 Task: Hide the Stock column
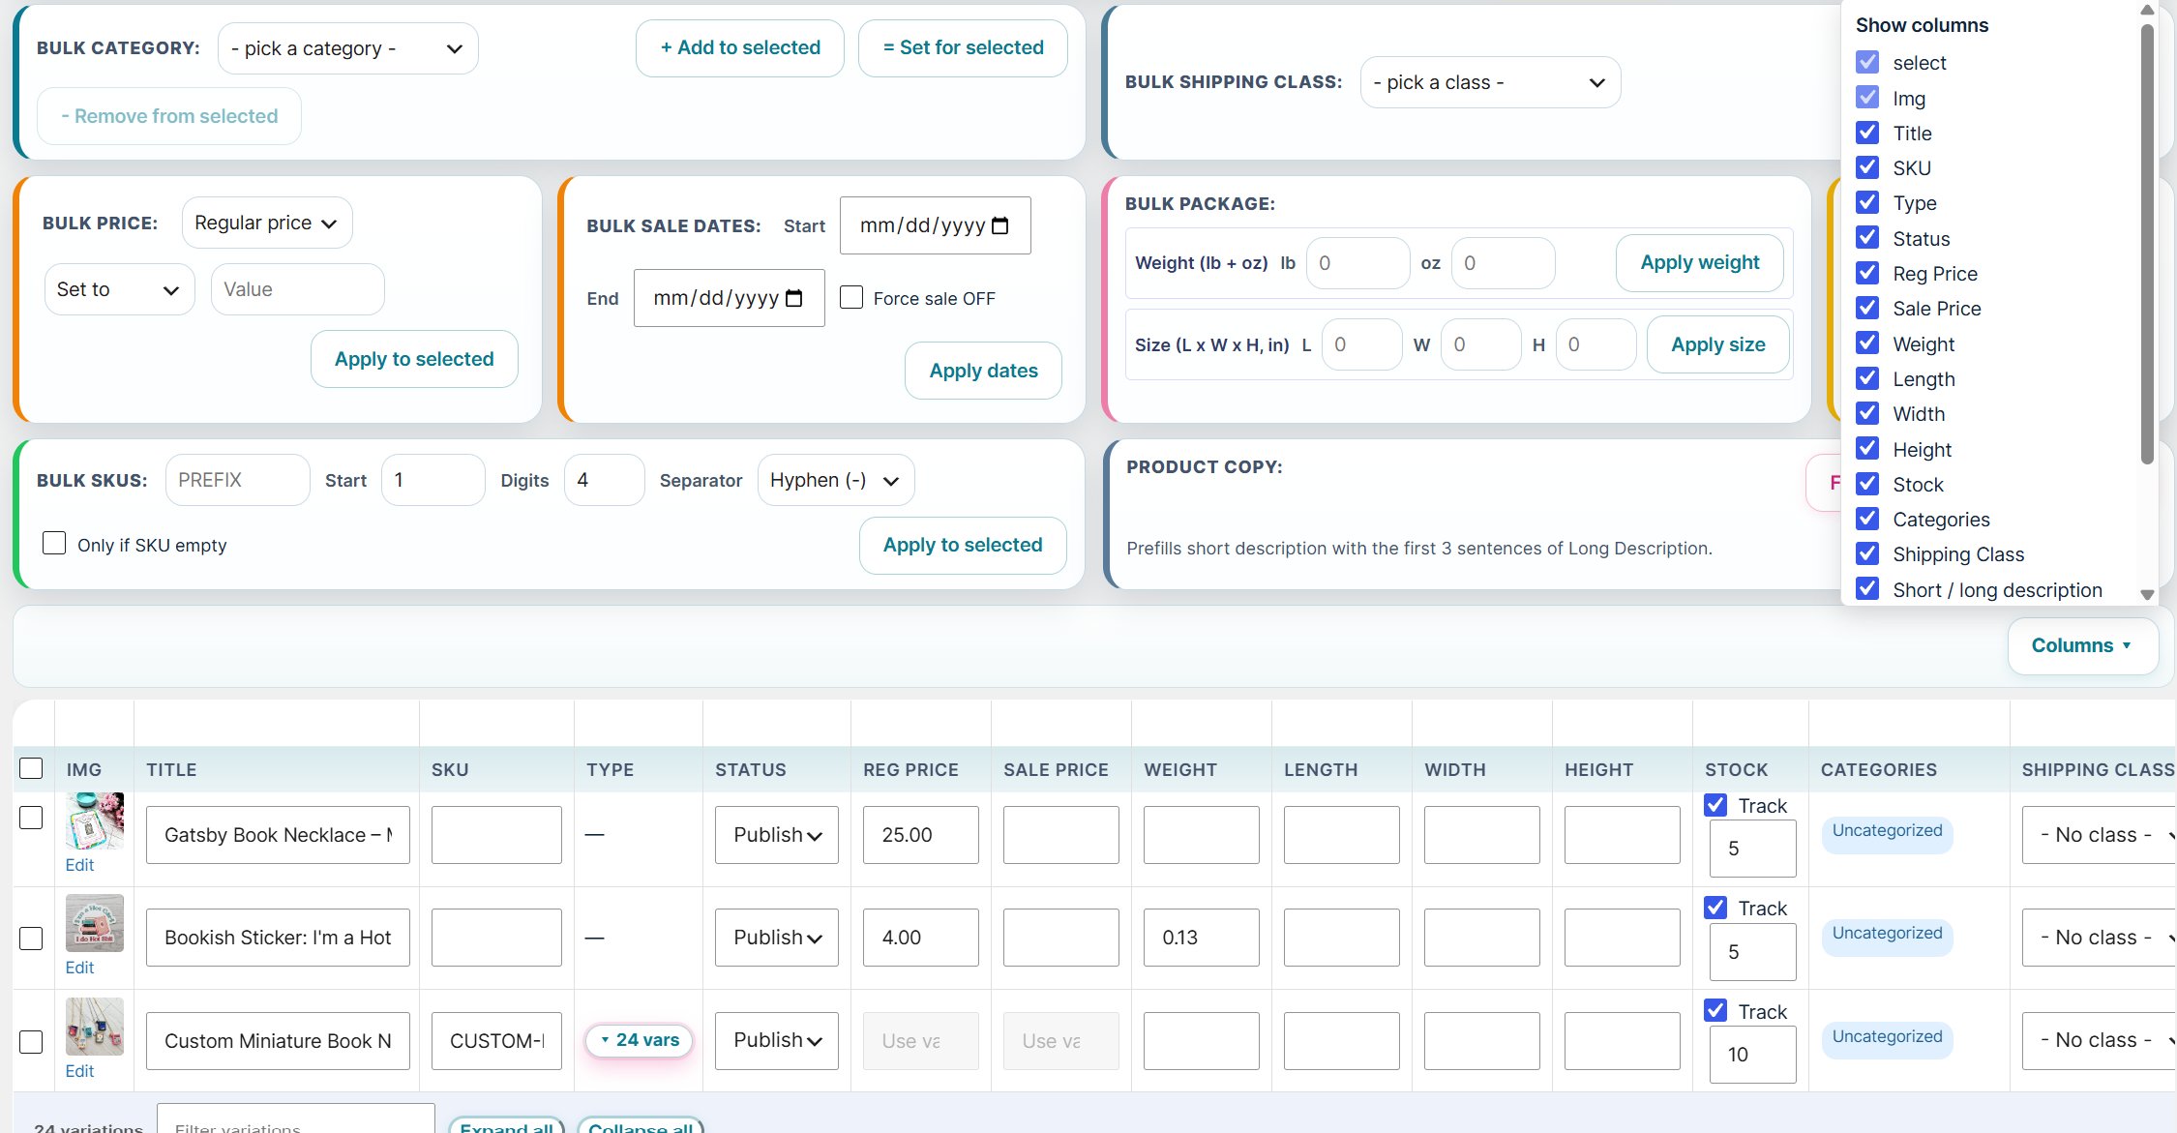[1867, 484]
